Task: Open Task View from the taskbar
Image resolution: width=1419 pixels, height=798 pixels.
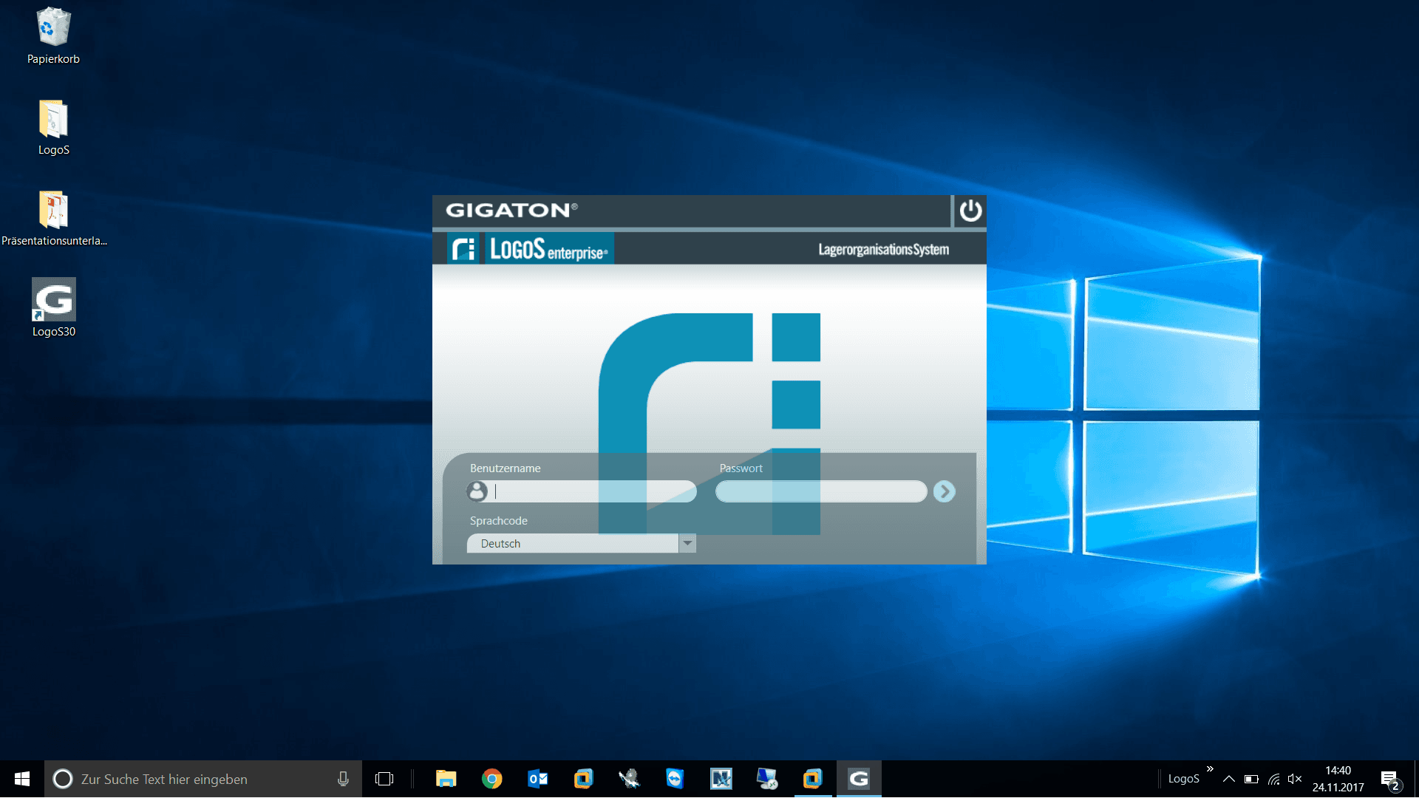Action: coord(384,779)
